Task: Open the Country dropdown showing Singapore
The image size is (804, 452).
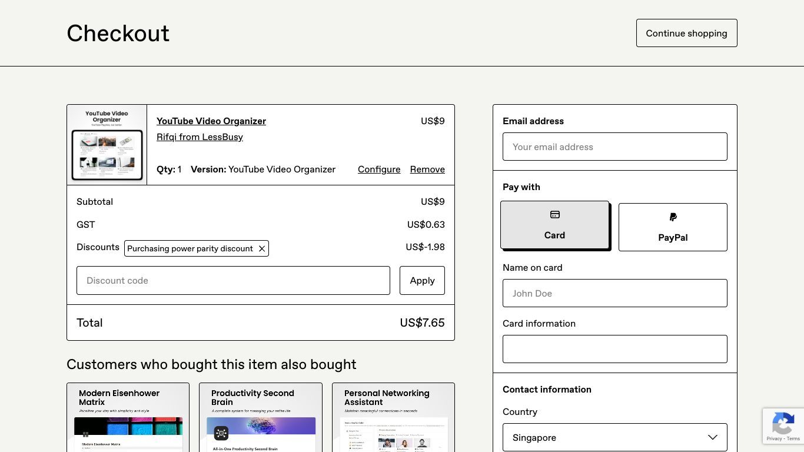Action: pyautogui.click(x=615, y=437)
